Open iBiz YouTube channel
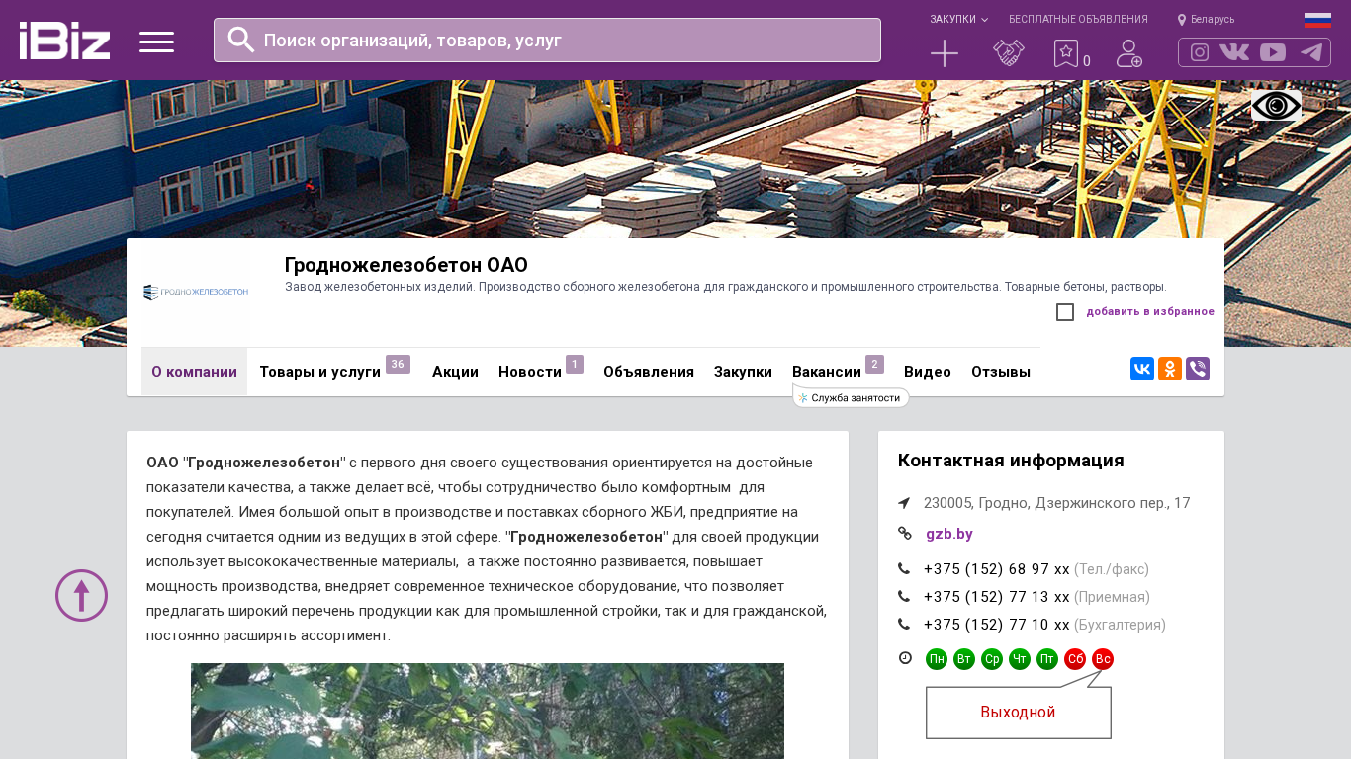The height and width of the screenshot is (759, 1351). pyautogui.click(x=1273, y=52)
